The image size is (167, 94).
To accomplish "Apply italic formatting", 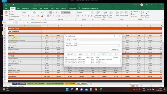I will (26, 16).
